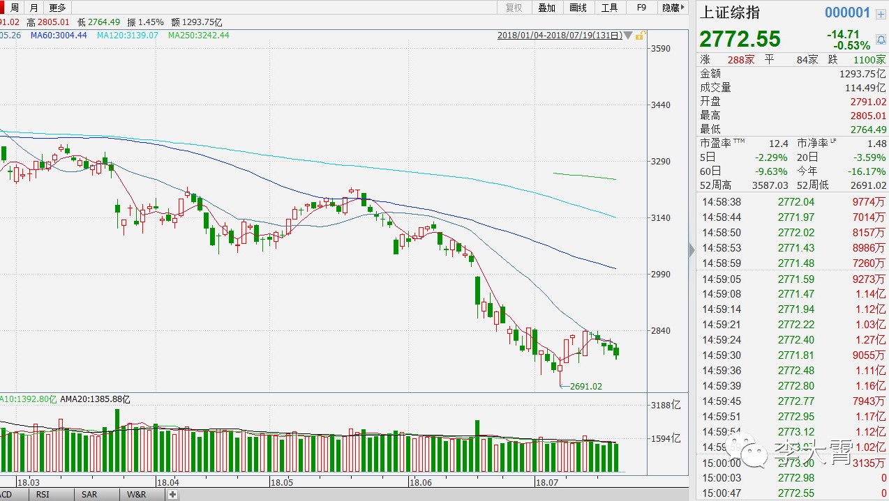Select the W&R indicator tab
The height and width of the screenshot is (501, 889).
pos(137,495)
